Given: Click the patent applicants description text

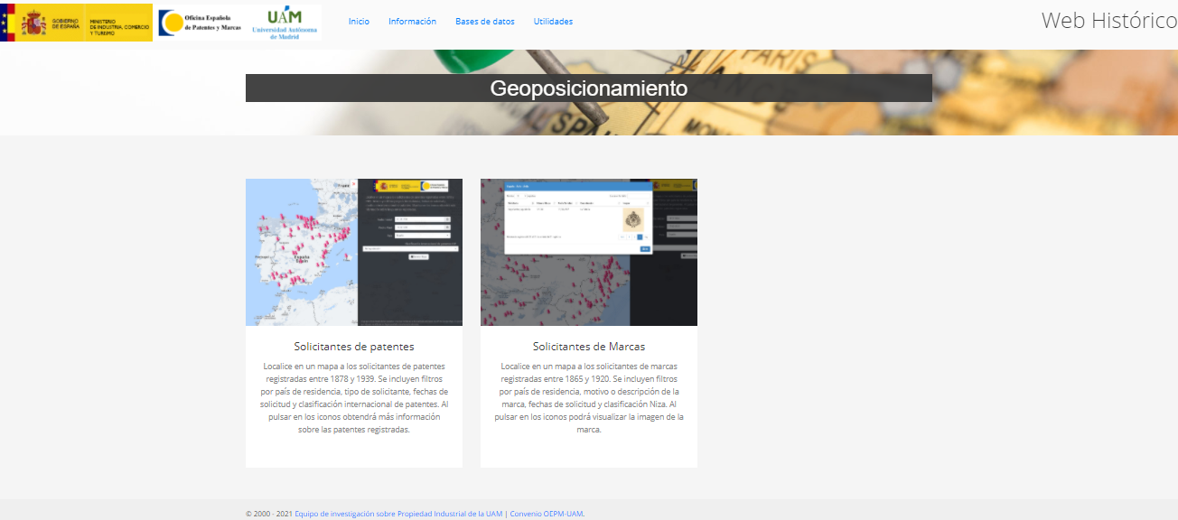Looking at the screenshot, I should point(353,398).
